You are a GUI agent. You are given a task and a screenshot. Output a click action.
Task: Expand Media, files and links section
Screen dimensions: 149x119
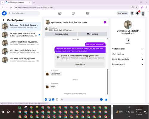[128, 59]
